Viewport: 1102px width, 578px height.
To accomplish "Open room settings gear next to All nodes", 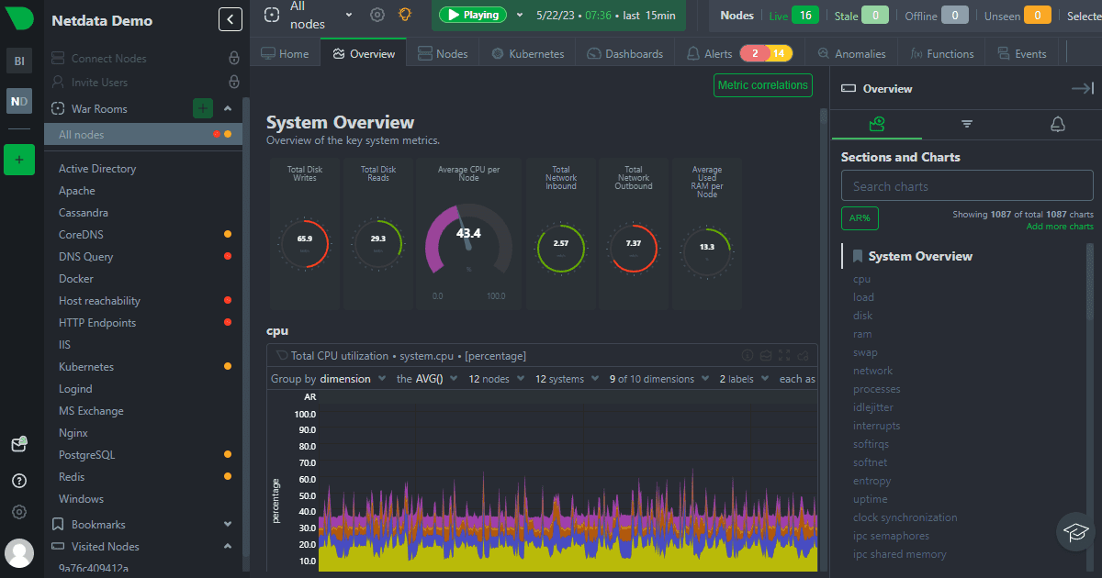I will click(377, 15).
